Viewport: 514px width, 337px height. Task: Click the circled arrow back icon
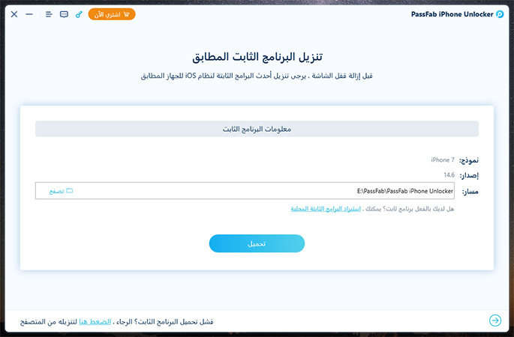click(x=495, y=321)
